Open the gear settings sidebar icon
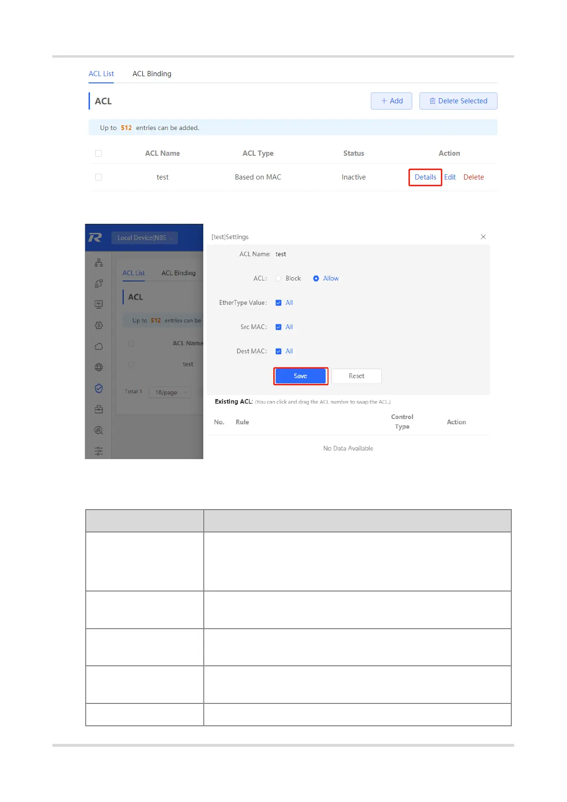Viewport: 567px width, 802px height. [x=99, y=325]
